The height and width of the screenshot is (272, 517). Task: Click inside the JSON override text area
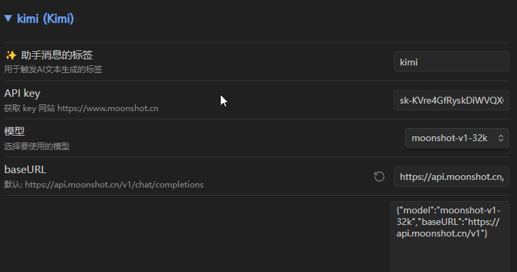click(450, 237)
